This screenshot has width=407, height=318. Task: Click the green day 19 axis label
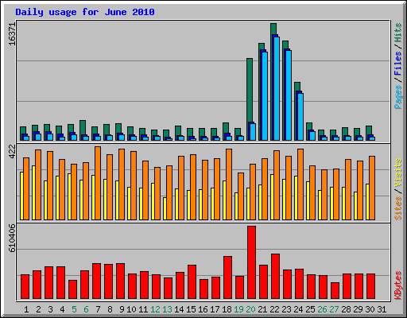click(x=238, y=309)
